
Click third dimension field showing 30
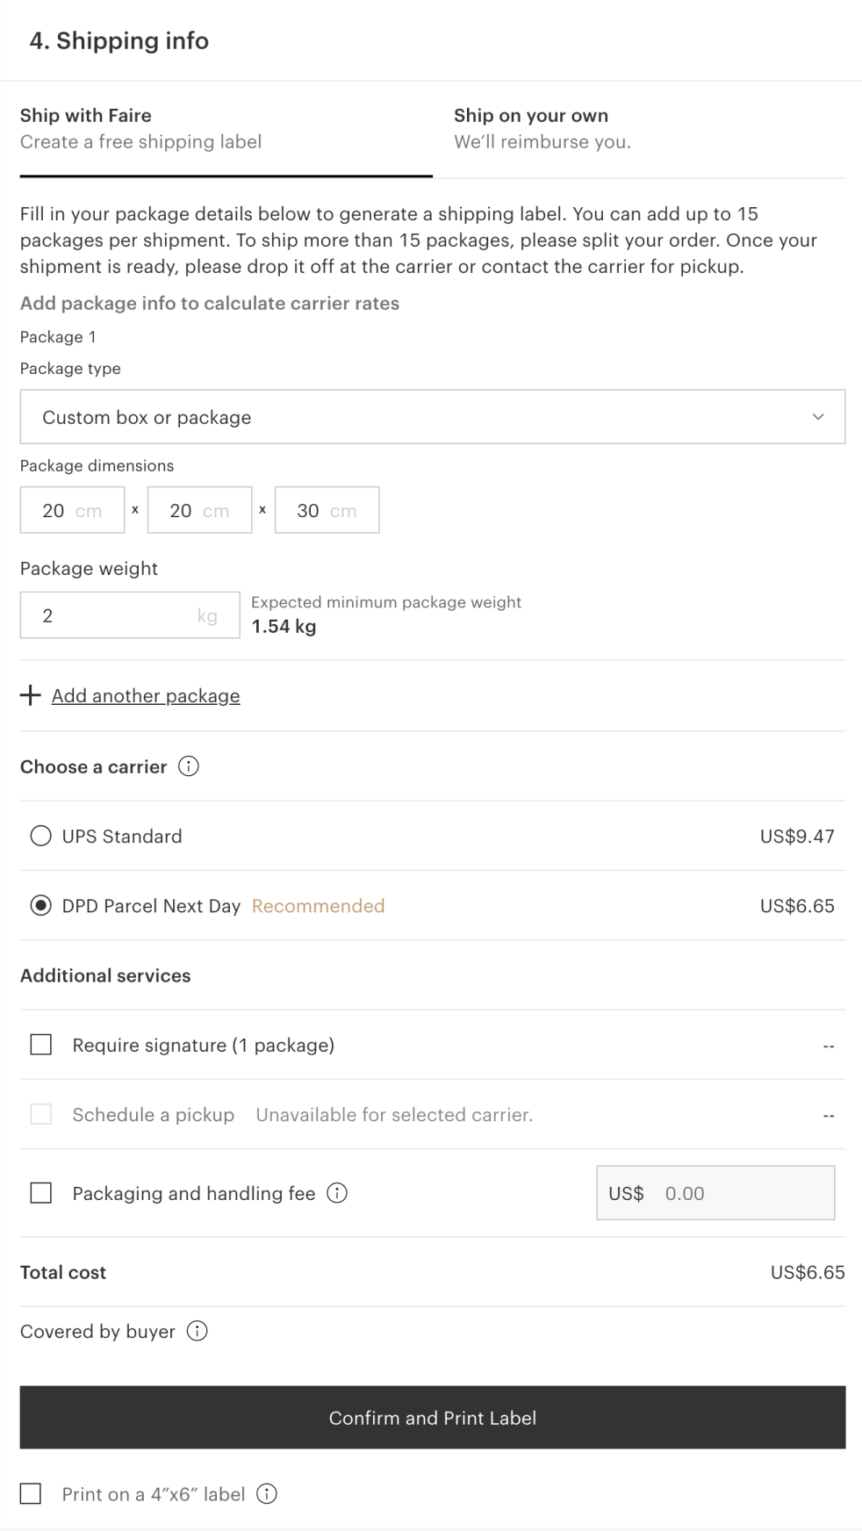327,510
